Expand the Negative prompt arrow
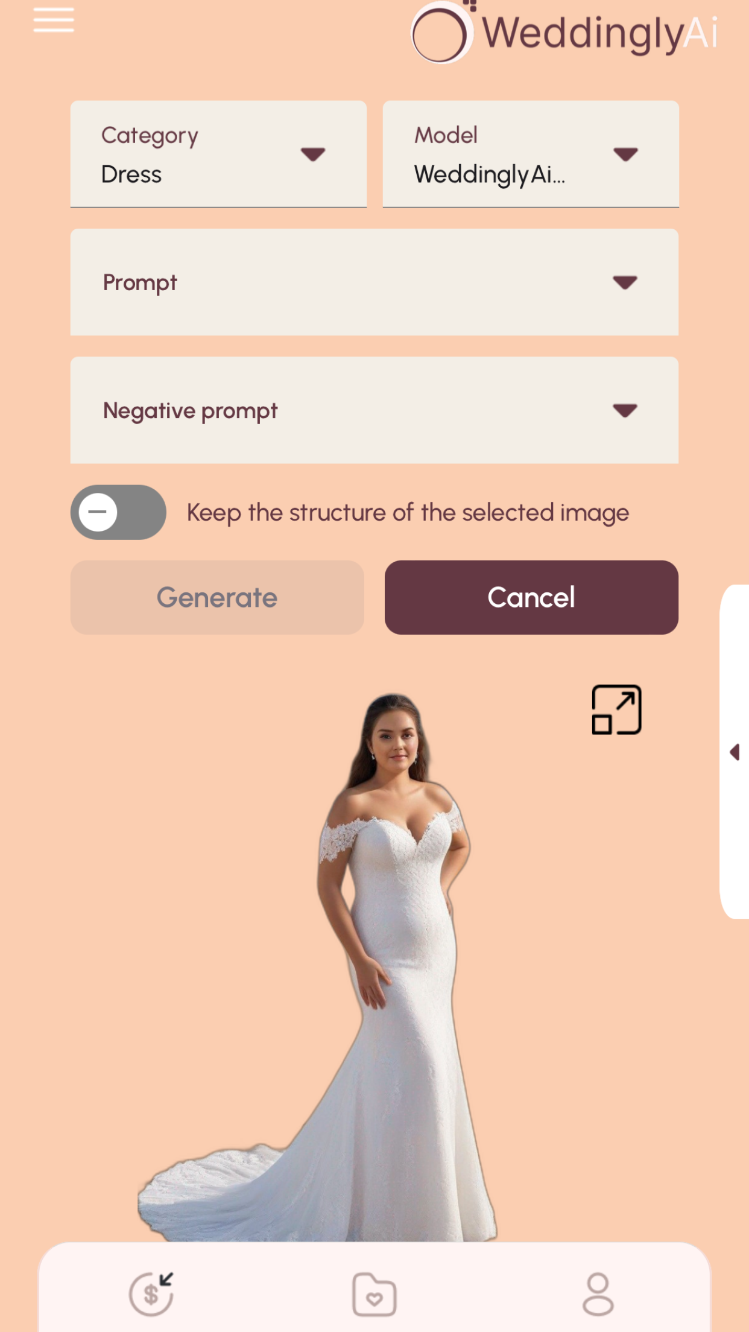The image size is (749, 1332). (x=625, y=410)
